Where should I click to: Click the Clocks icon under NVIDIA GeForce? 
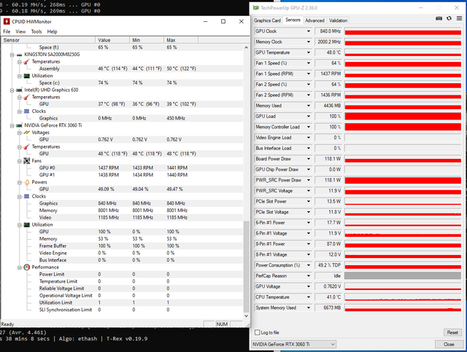click(x=27, y=196)
